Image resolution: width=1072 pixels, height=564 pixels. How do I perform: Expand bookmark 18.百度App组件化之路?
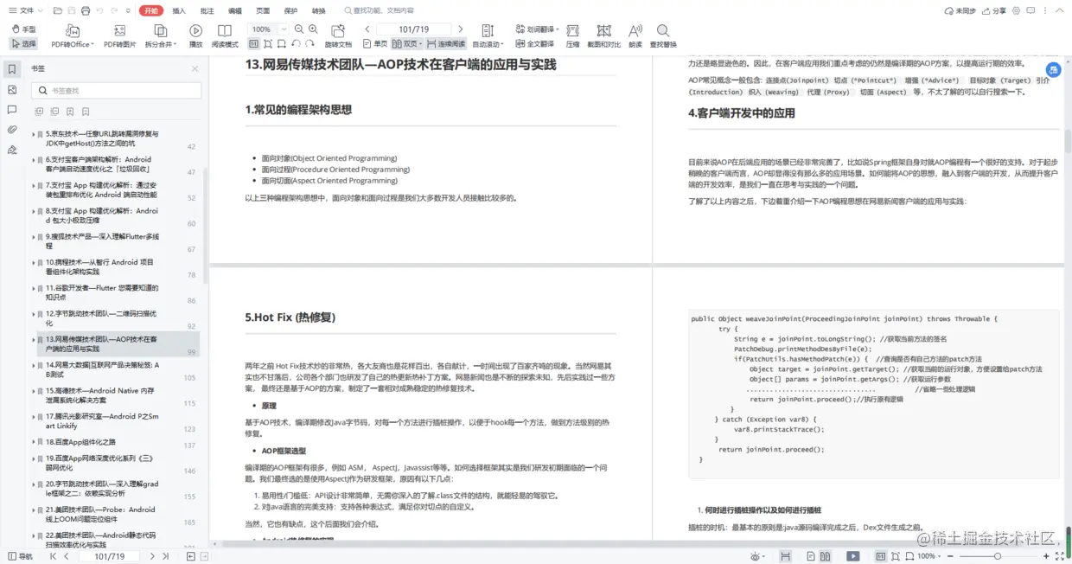(34, 442)
